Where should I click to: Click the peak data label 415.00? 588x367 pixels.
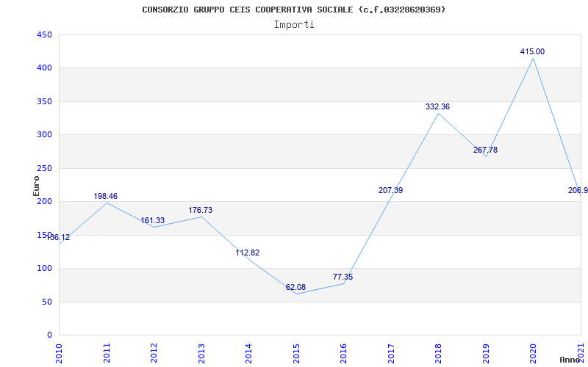coord(532,52)
